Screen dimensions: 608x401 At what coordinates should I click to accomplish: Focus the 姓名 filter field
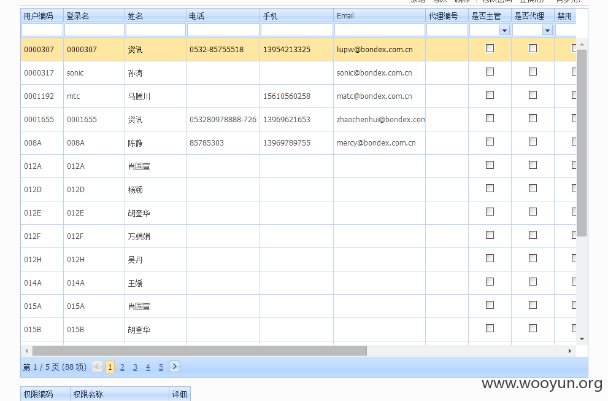(x=155, y=30)
